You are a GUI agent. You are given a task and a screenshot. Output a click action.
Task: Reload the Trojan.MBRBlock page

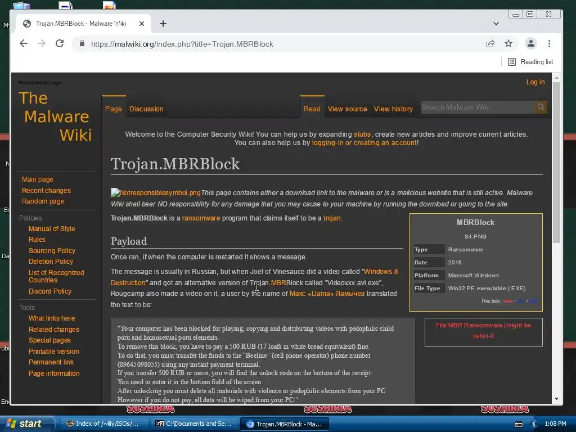click(x=60, y=44)
